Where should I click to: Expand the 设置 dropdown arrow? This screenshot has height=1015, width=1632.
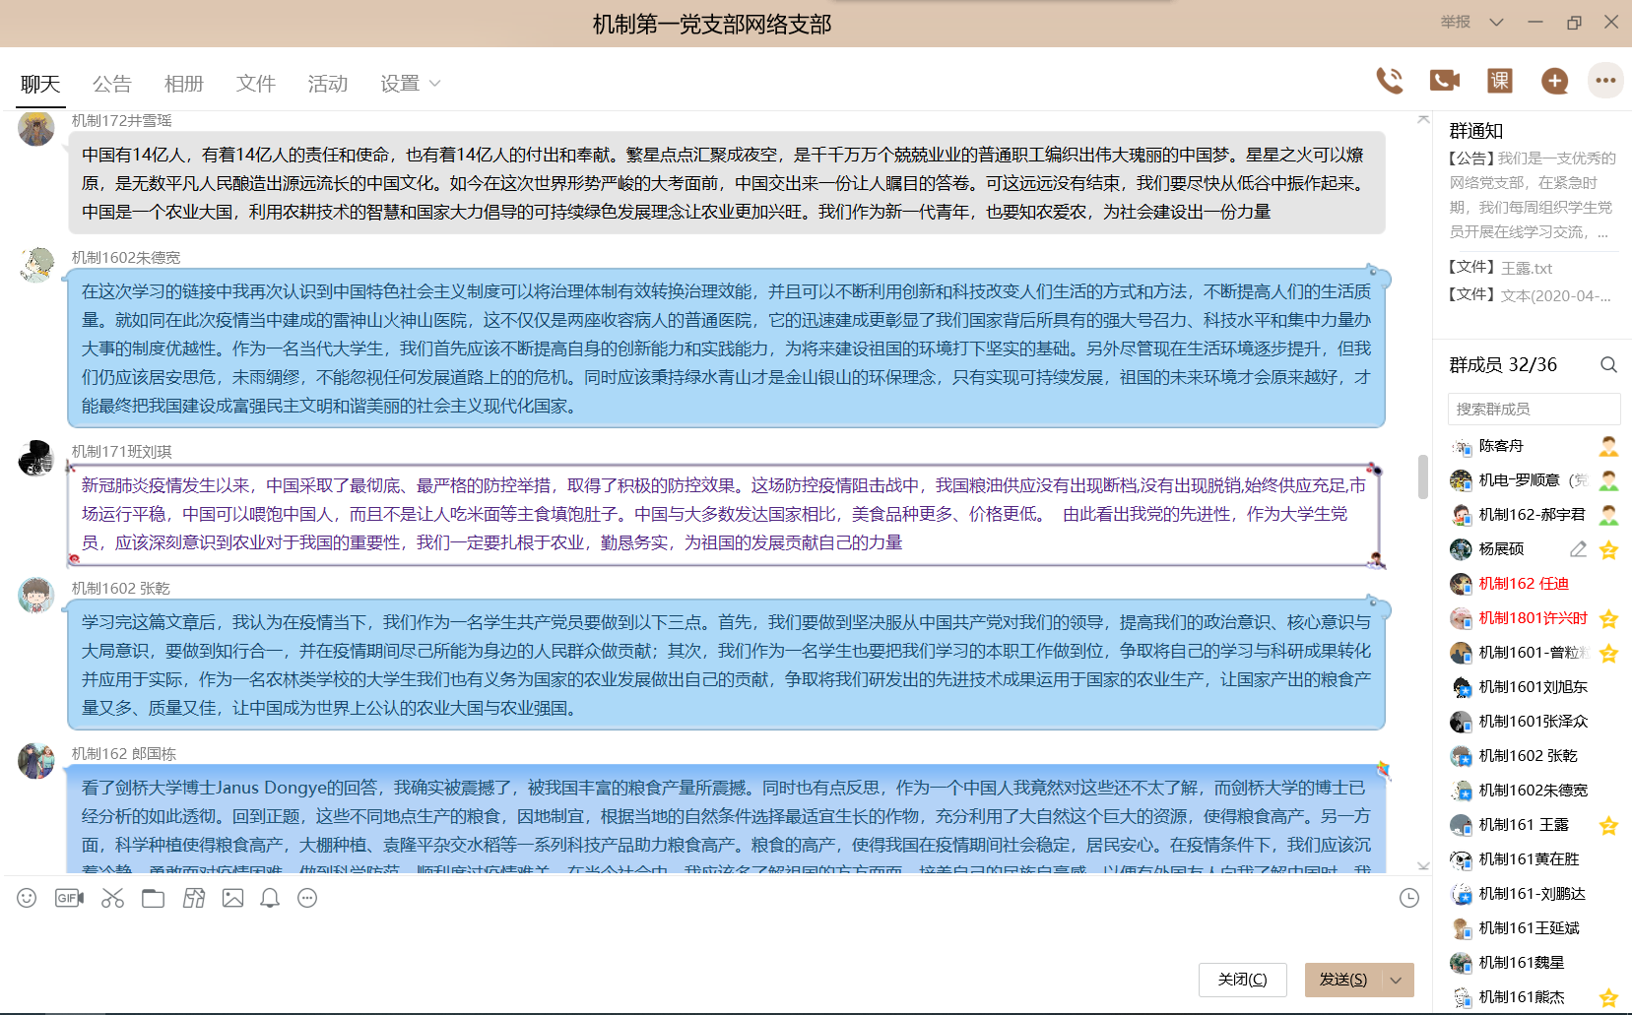434,85
